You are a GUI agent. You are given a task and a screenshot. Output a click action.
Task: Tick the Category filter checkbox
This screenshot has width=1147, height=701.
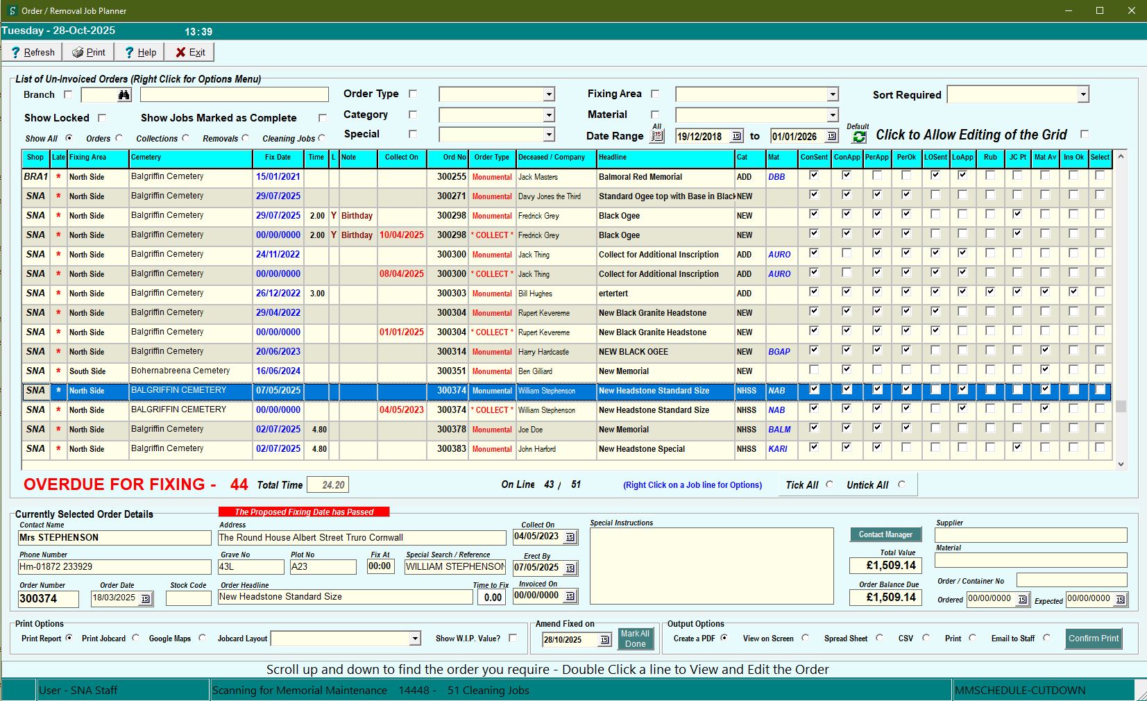(x=413, y=115)
